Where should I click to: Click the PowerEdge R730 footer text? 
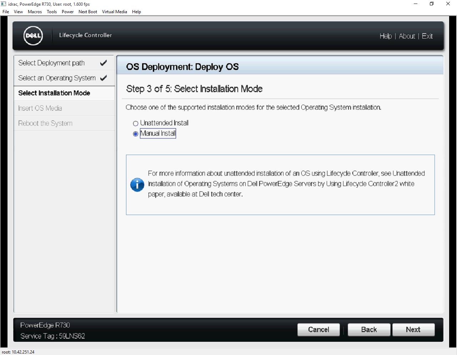45,325
